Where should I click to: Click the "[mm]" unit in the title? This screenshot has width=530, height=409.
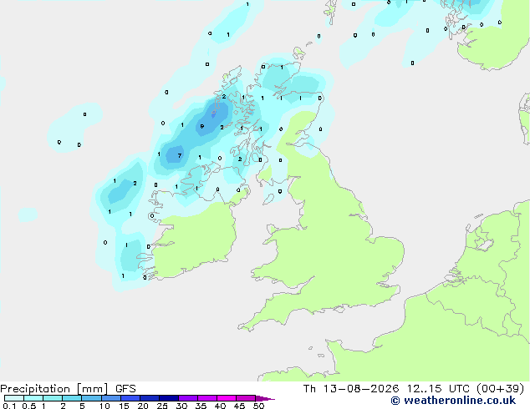[x=93, y=389]
